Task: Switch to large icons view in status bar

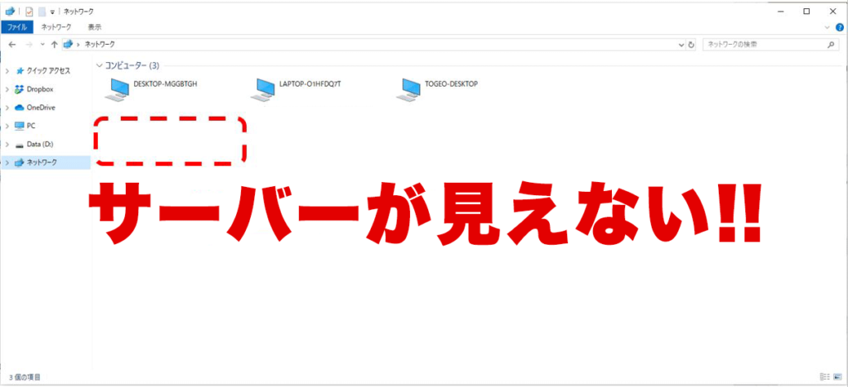Action: [837, 376]
